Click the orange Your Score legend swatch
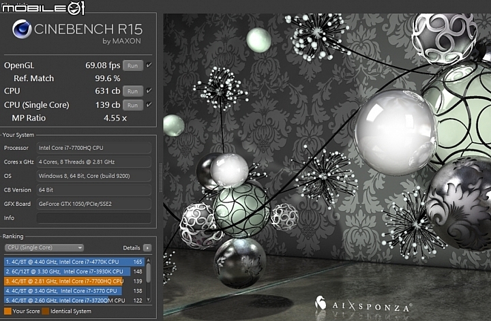 [x=8, y=311]
